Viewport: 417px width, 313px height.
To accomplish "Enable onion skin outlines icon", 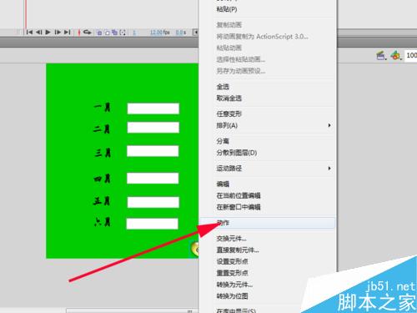I will [x=107, y=33].
